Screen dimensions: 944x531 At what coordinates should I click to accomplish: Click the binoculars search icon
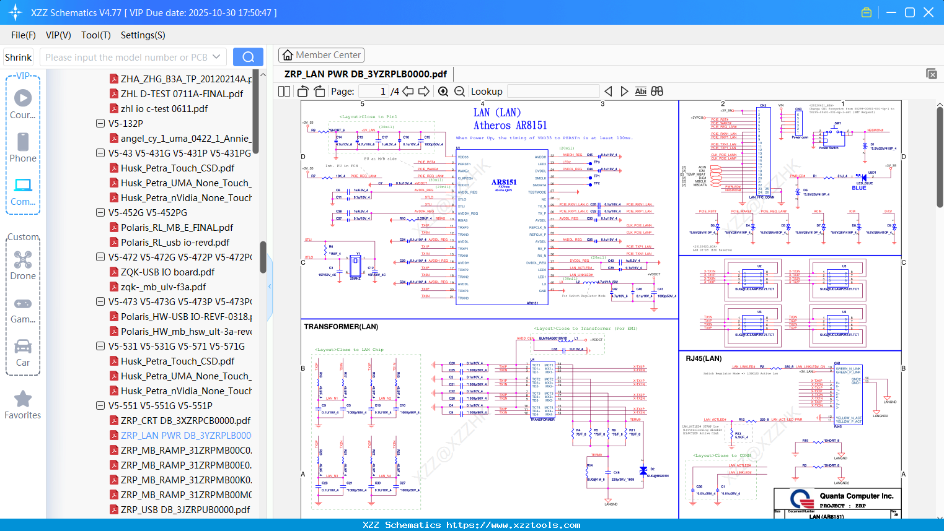click(x=657, y=92)
